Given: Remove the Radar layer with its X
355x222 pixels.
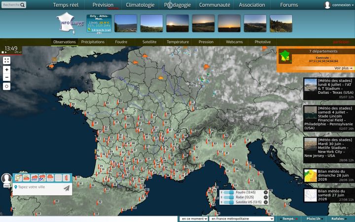Looking at the screenshot, I should [x=266, y=197].
